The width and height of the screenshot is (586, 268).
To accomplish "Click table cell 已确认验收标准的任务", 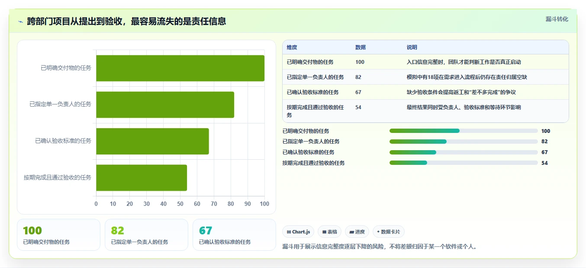I will pyautogui.click(x=312, y=92).
